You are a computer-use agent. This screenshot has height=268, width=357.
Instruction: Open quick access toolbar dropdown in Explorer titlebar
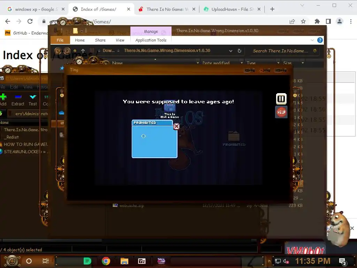(x=82, y=31)
